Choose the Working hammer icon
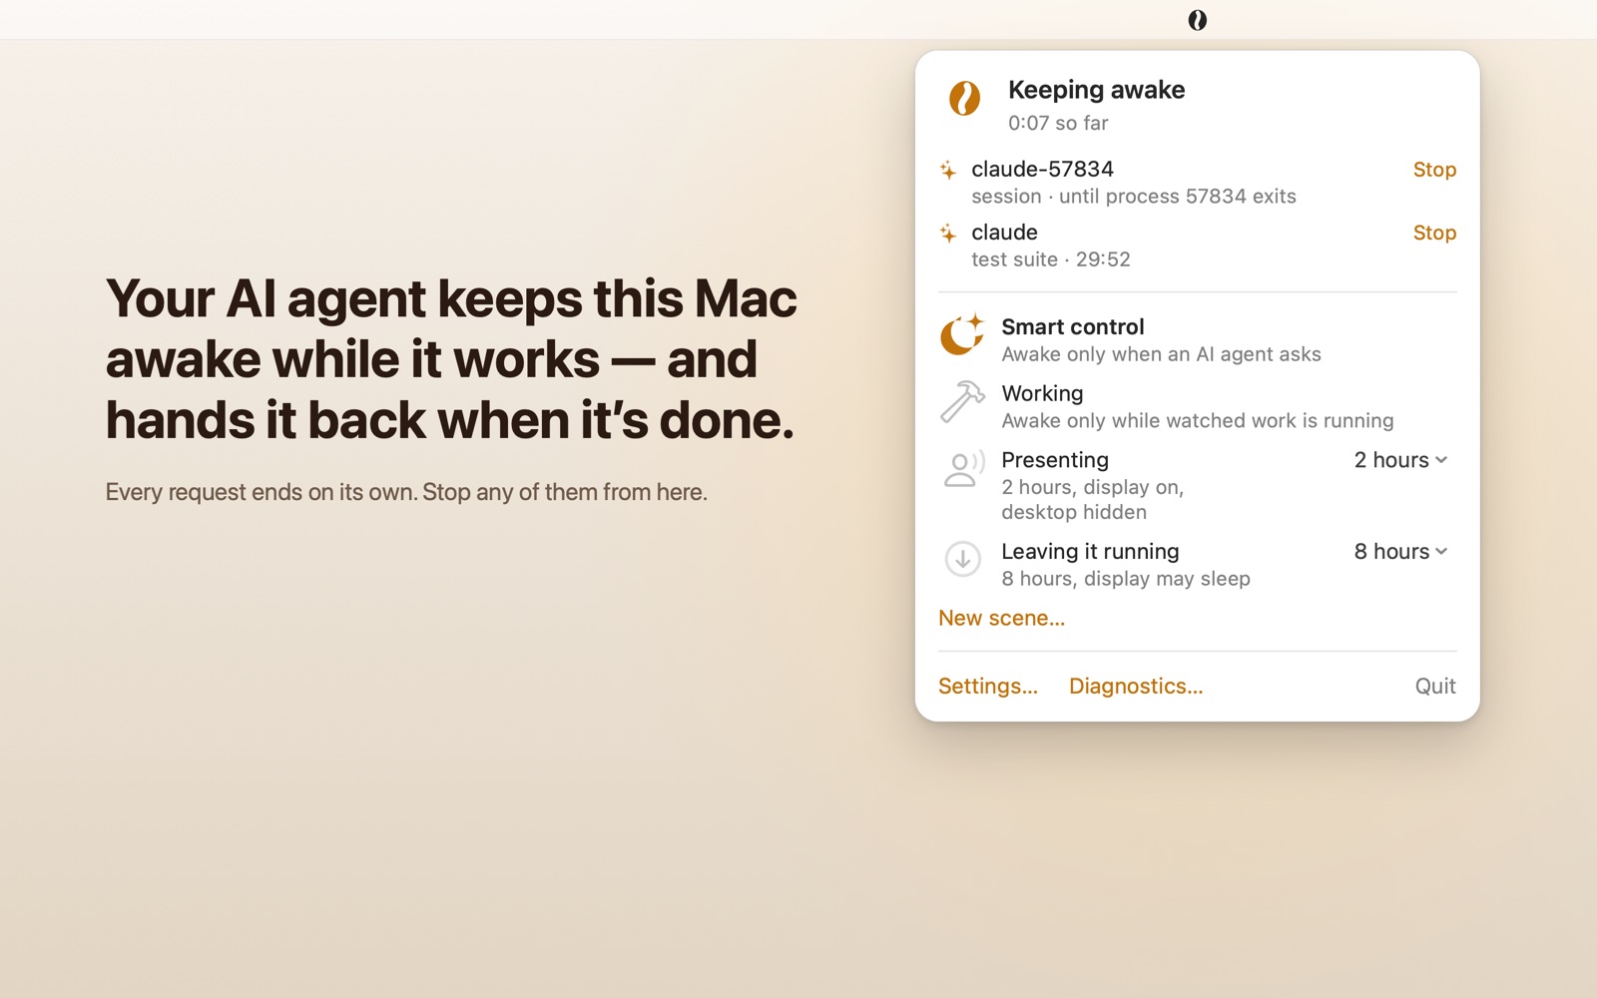This screenshot has width=1597, height=998. click(962, 402)
